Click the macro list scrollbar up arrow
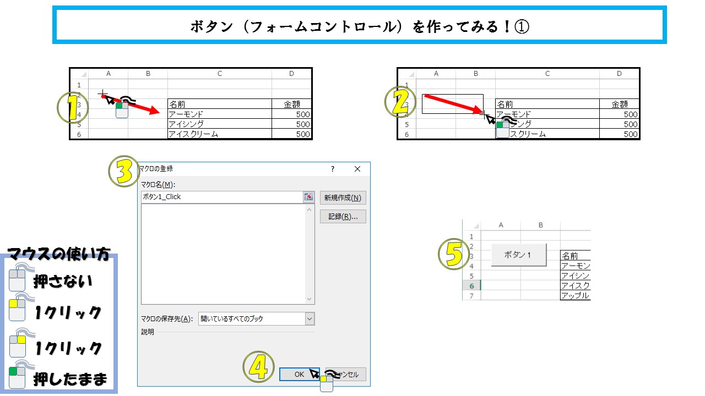Image resolution: width=705 pixels, height=396 pixels. (x=310, y=209)
